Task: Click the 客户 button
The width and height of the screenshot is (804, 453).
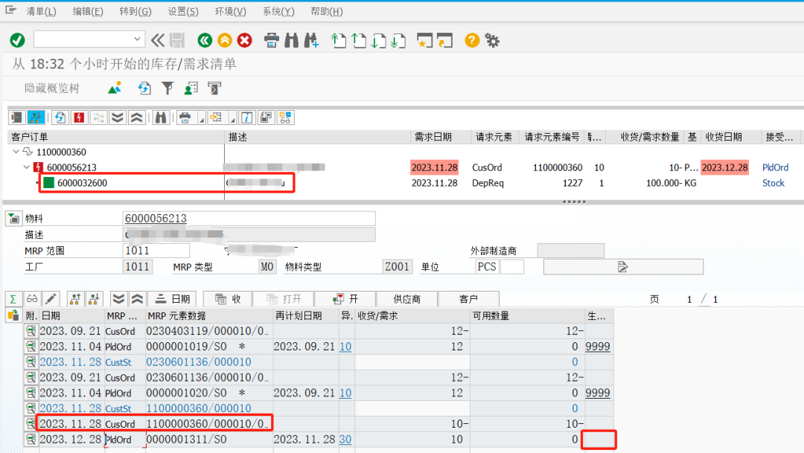Action: (468, 299)
